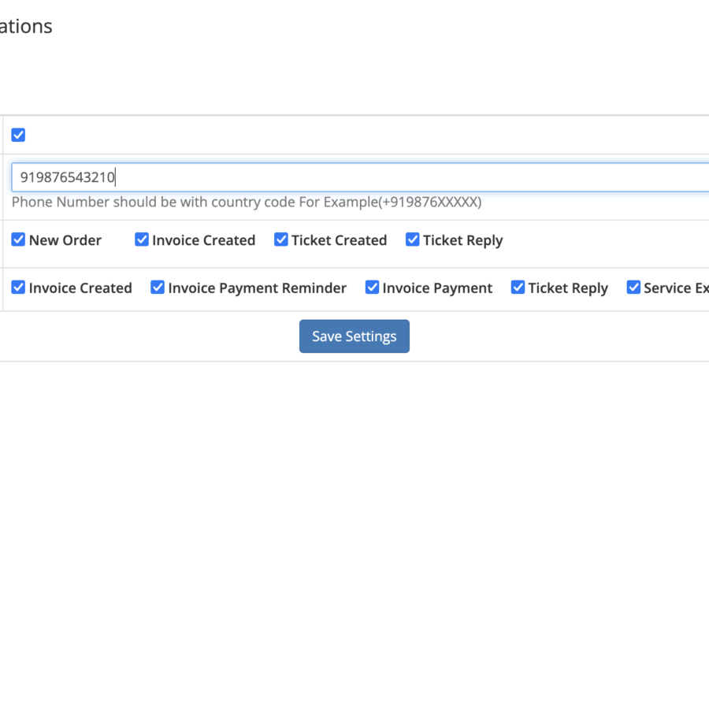The image size is (709, 709).
Task: Click the Invoice Payment label text
Action: [x=437, y=288]
